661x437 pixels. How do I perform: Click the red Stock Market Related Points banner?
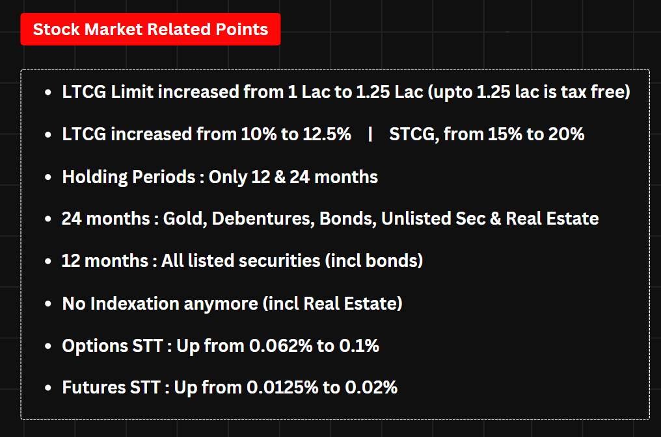pyautogui.click(x=150, y=29)
